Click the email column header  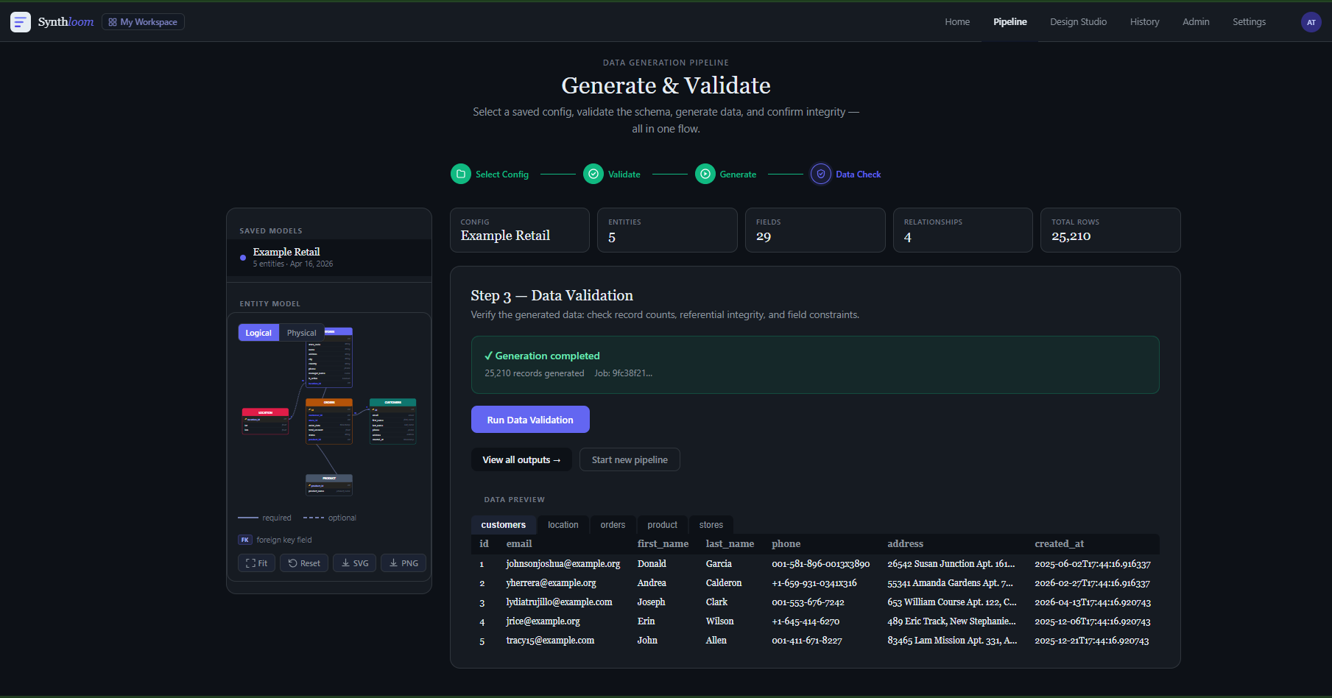(x=519, y=544)
